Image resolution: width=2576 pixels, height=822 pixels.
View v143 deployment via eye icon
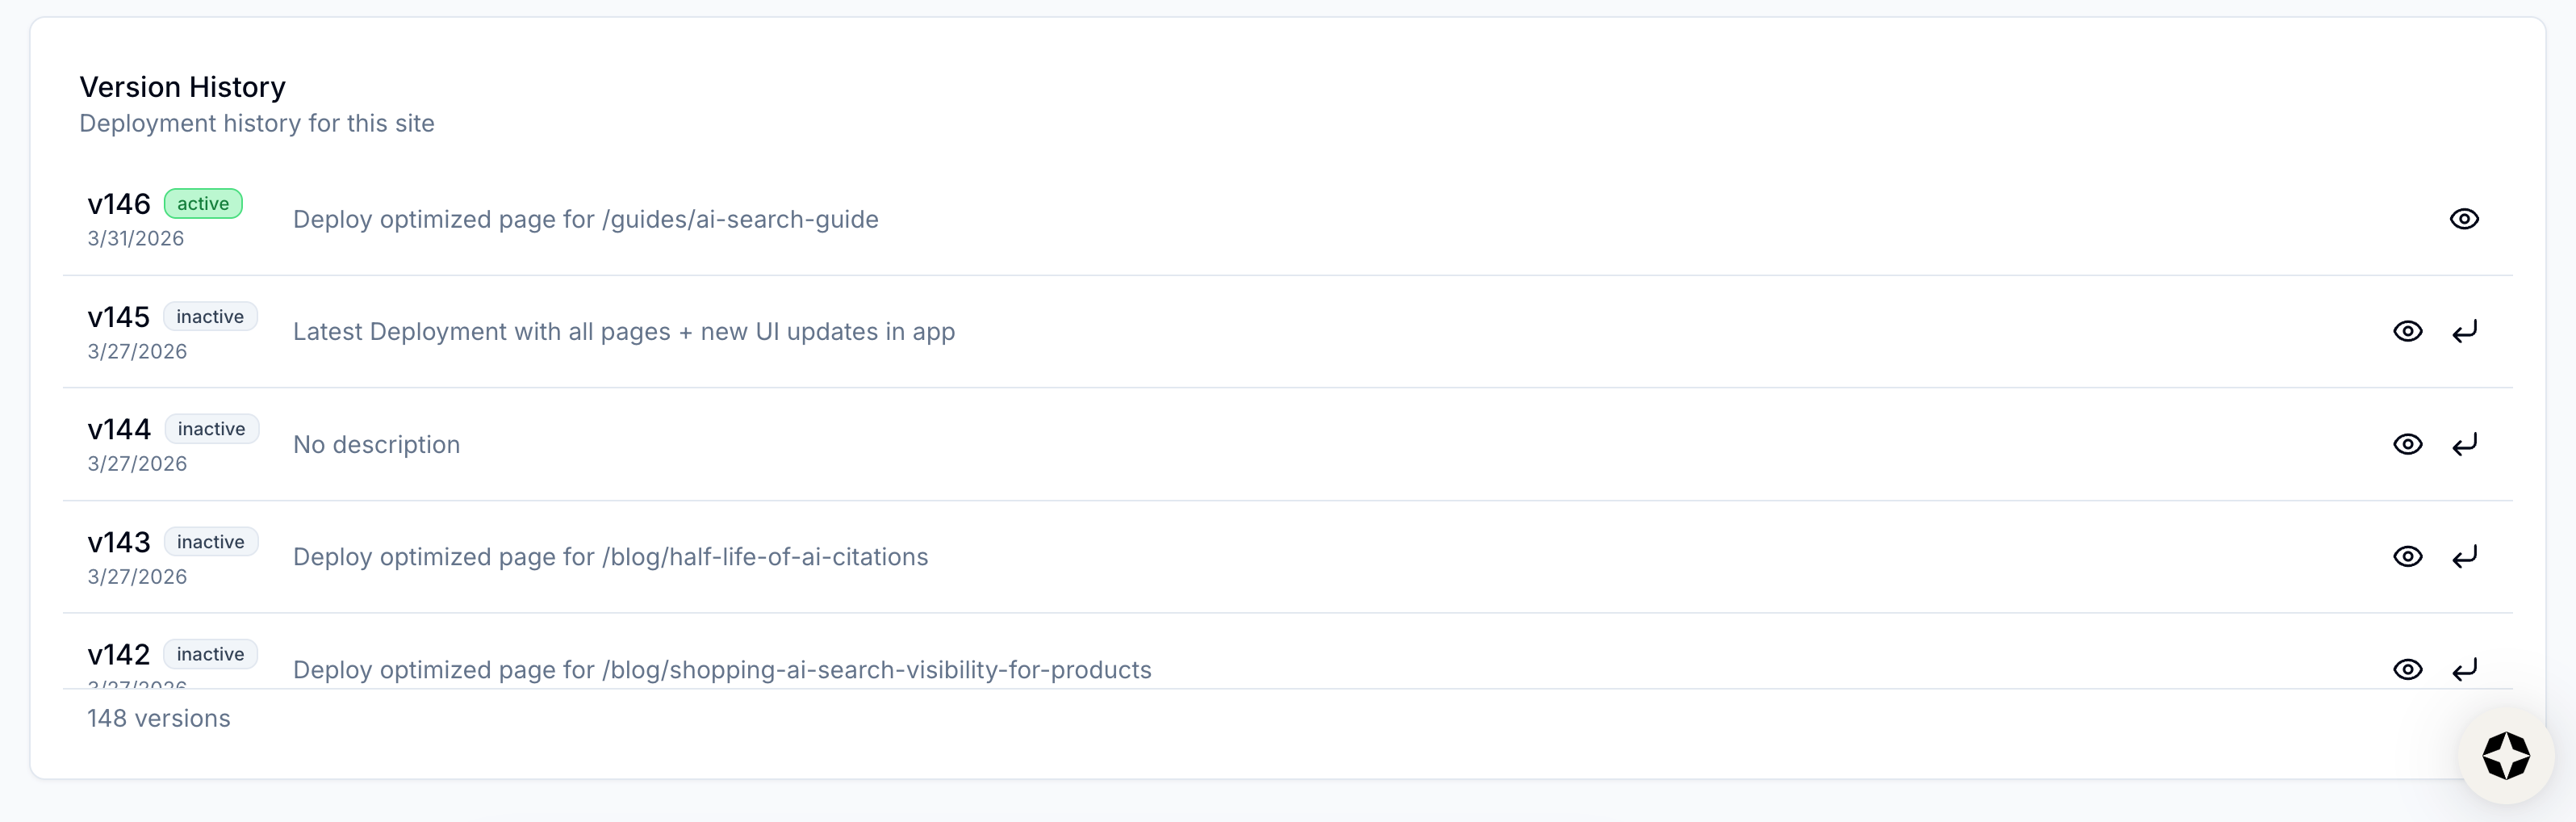tap(2407, 556)
